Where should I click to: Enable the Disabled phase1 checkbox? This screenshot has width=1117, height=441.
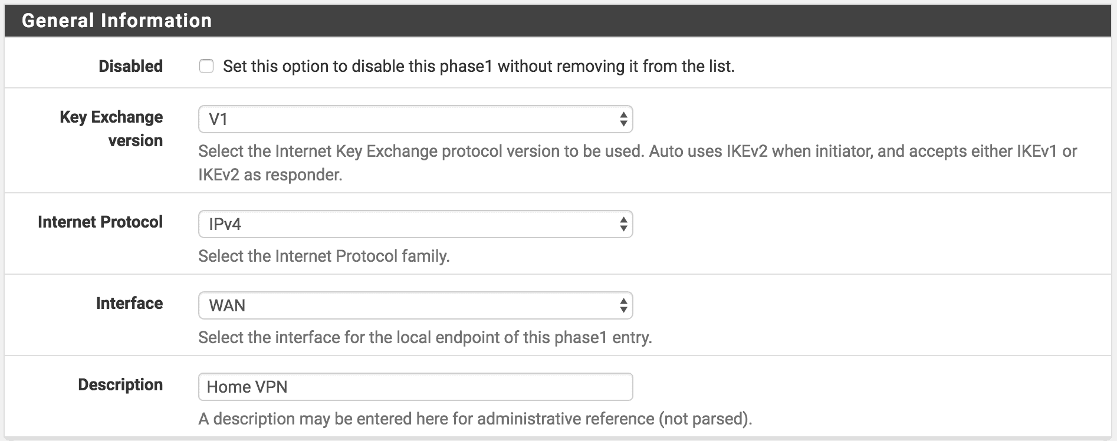tap(206, 66)
